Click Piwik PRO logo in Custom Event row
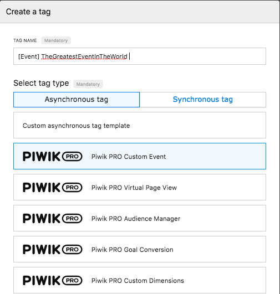This screenshot has width=280, height=294. click(x=52, y=156)
